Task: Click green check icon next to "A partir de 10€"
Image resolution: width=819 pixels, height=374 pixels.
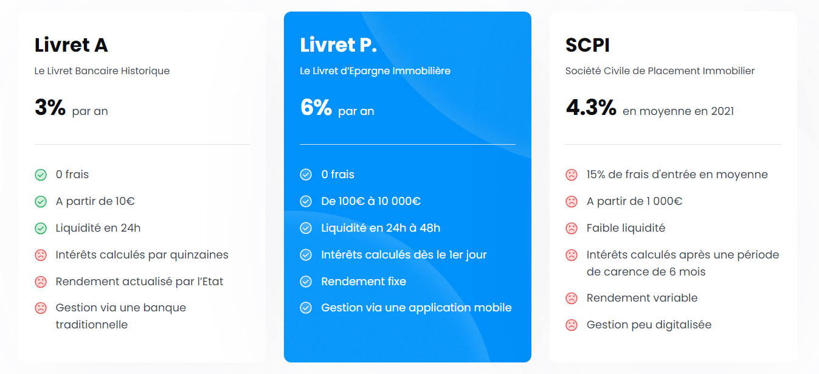Action: tap(41, 201)
